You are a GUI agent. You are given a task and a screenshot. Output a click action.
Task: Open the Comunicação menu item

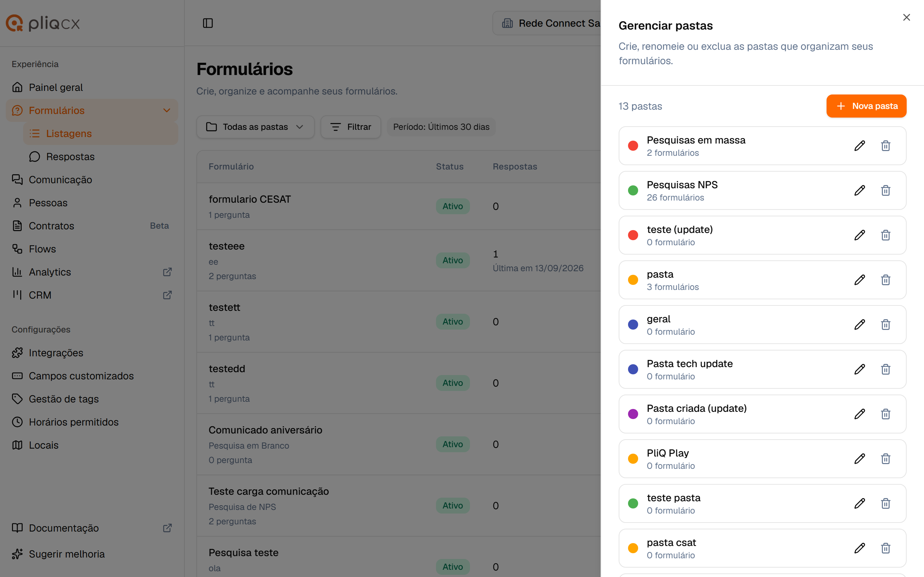point(60,180)
